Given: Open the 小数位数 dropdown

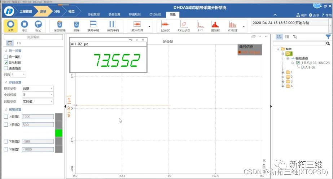Looking at the screenshot, I should [x=38, y=95].
